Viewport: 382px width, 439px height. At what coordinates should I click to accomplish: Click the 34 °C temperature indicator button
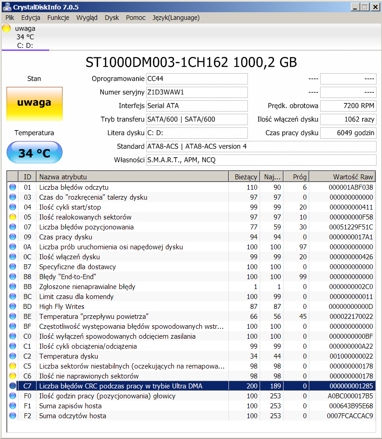click(x=34, y=153)
